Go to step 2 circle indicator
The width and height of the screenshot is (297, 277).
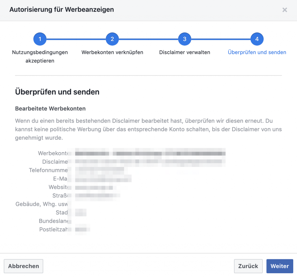112,39
